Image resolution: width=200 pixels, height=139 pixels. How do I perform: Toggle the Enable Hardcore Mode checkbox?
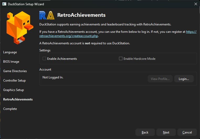click(121, 59)
